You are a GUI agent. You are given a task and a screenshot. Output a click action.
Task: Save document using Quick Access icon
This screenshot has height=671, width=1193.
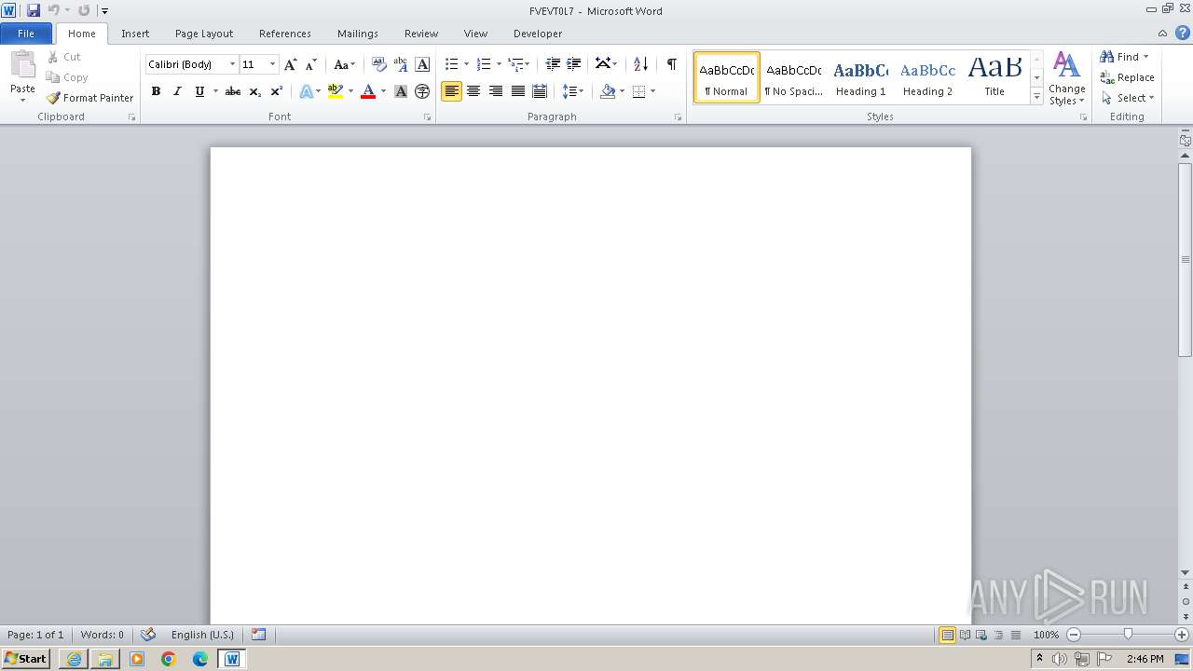pos(34,10)
